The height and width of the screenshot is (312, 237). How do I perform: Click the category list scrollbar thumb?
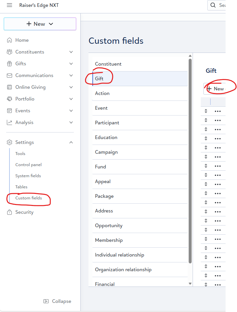(x=190, y=161)
